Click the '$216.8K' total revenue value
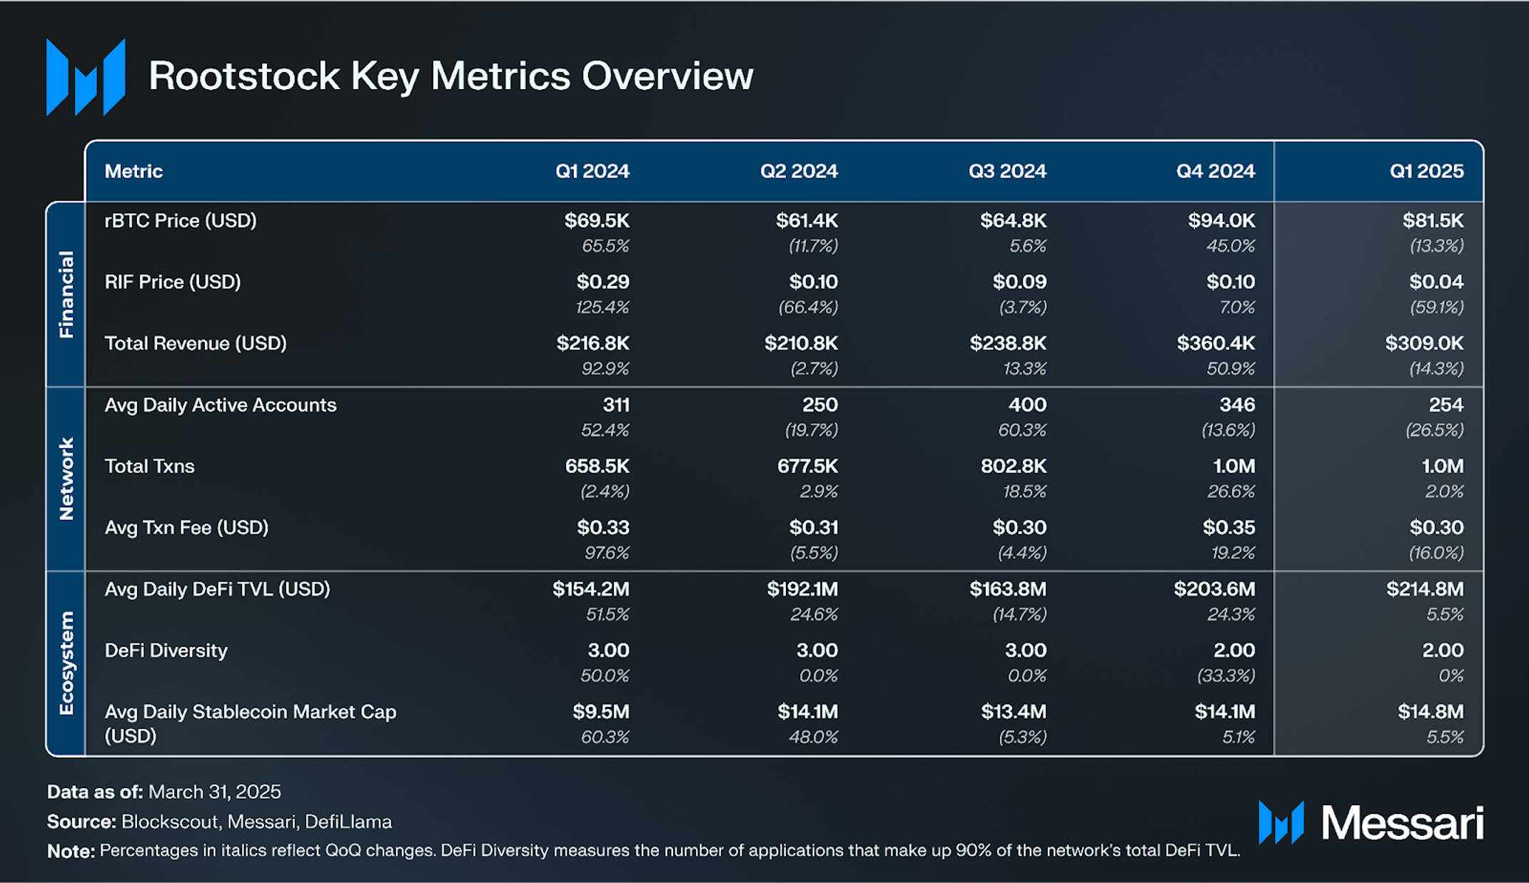The width and height of the screenshot is (1529, 883). (x=593, y=343)
